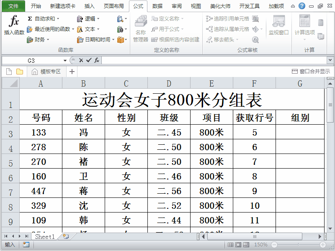Viewport: 335px width, 251px height.
Task: Open the Watch Window (监视窗口)
Action: pyautogui.click(x=278, y=25)
